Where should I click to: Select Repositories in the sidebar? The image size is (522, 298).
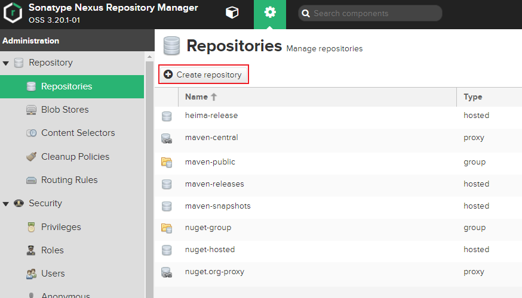pyautogui.click(x=72, y=86)
